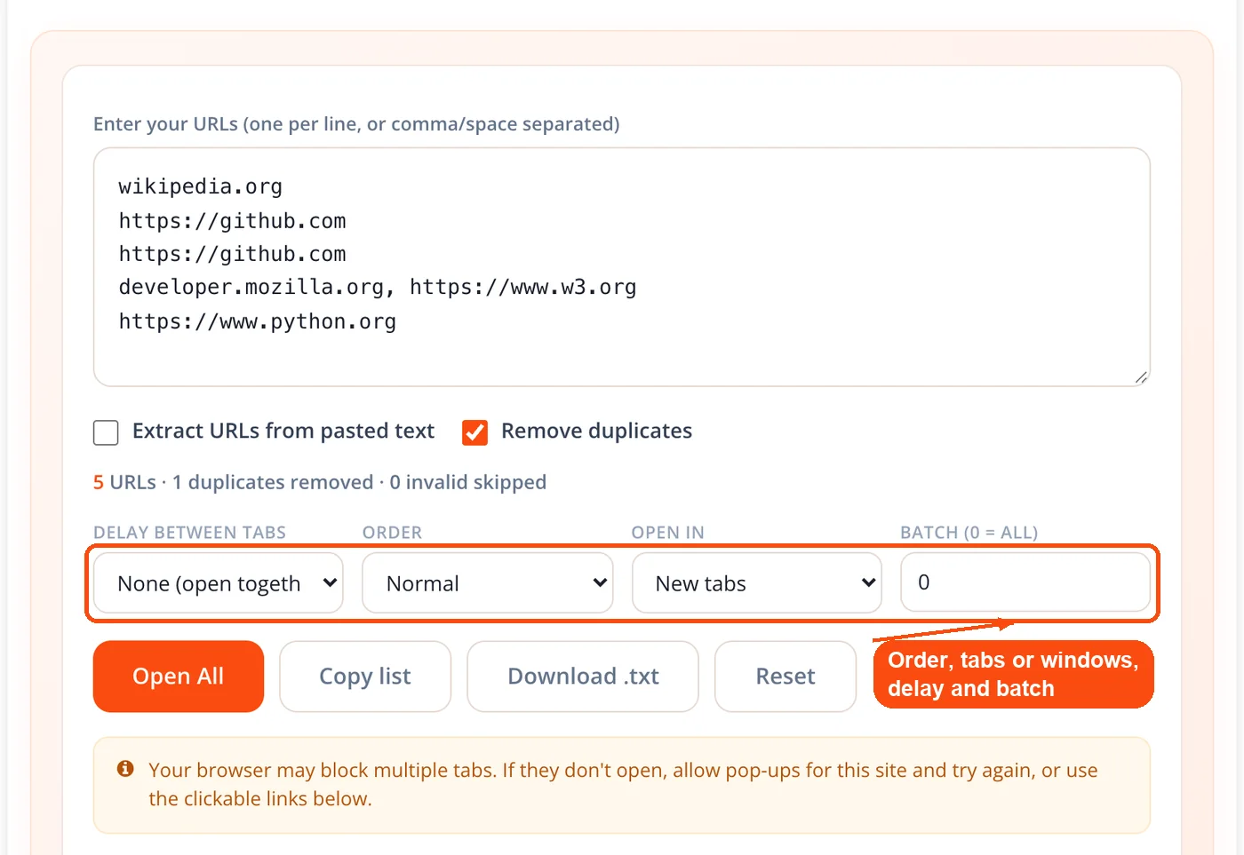Expand the Order dropdown set to Normal
The image size is (1244, 855).
pyautogui.click(x=488, y=583)
